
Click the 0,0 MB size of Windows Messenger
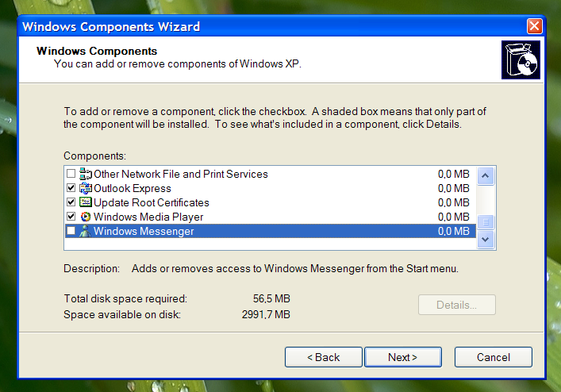pyautogui.click(x=454, y=232)
